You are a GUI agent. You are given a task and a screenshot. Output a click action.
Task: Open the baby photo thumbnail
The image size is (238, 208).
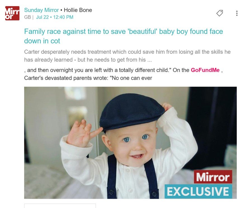(x=130, y=143)
